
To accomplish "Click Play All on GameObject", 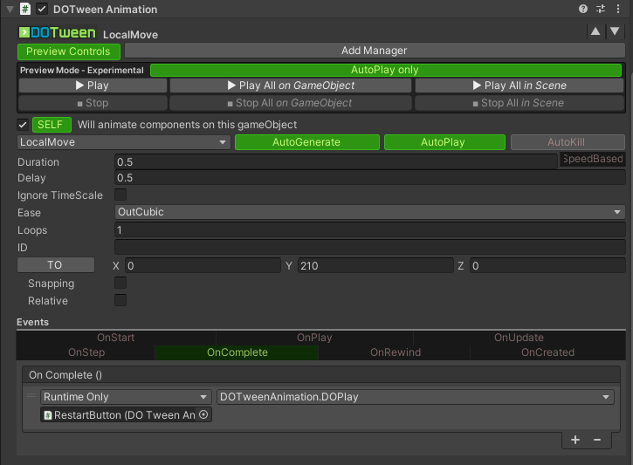I will point(291,85).
